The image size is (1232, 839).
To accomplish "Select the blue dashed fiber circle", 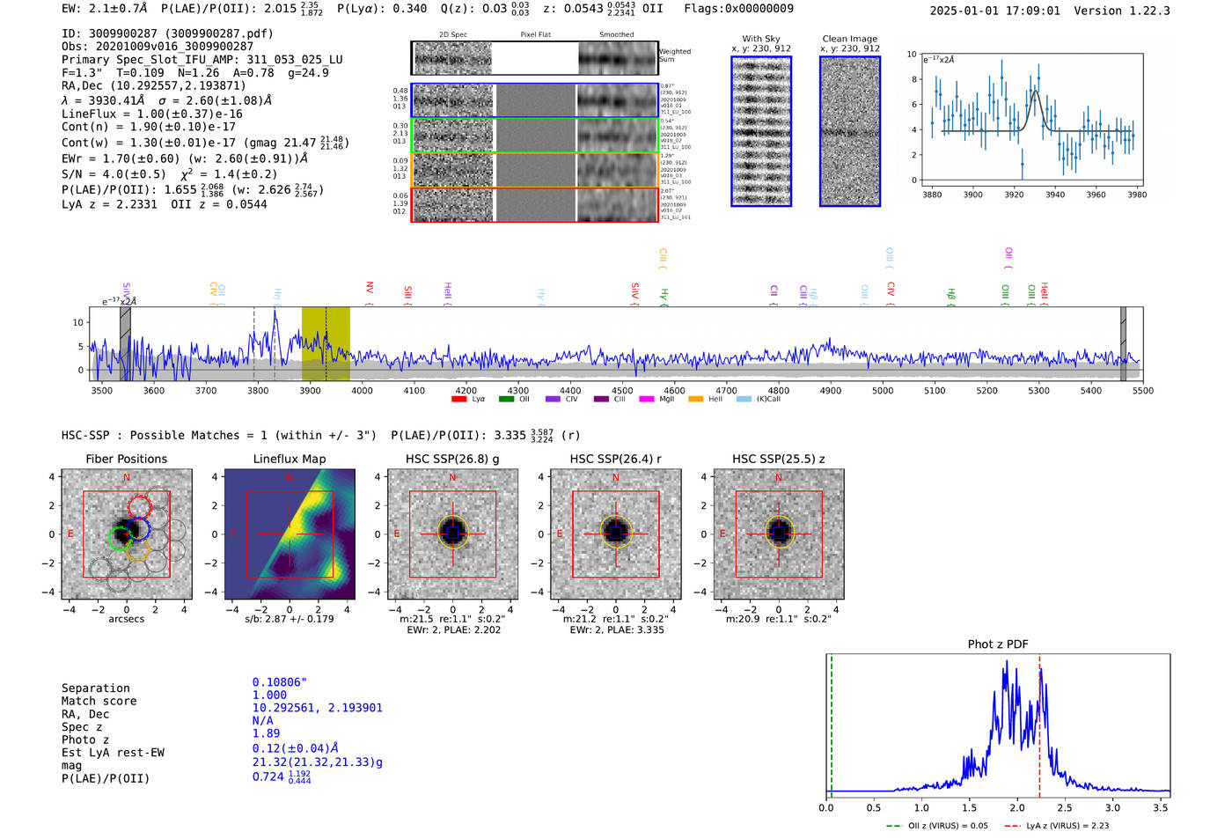I will (139, 529).
